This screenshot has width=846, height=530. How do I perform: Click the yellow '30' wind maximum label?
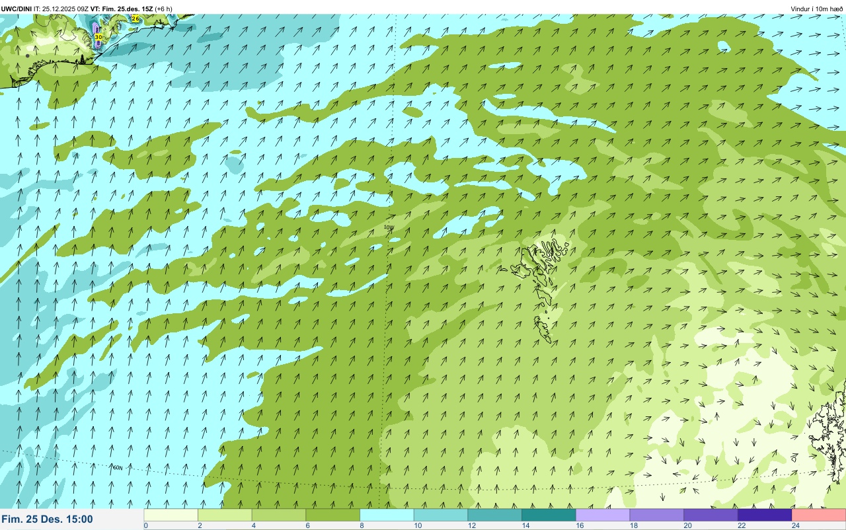(x=98, y=38)
